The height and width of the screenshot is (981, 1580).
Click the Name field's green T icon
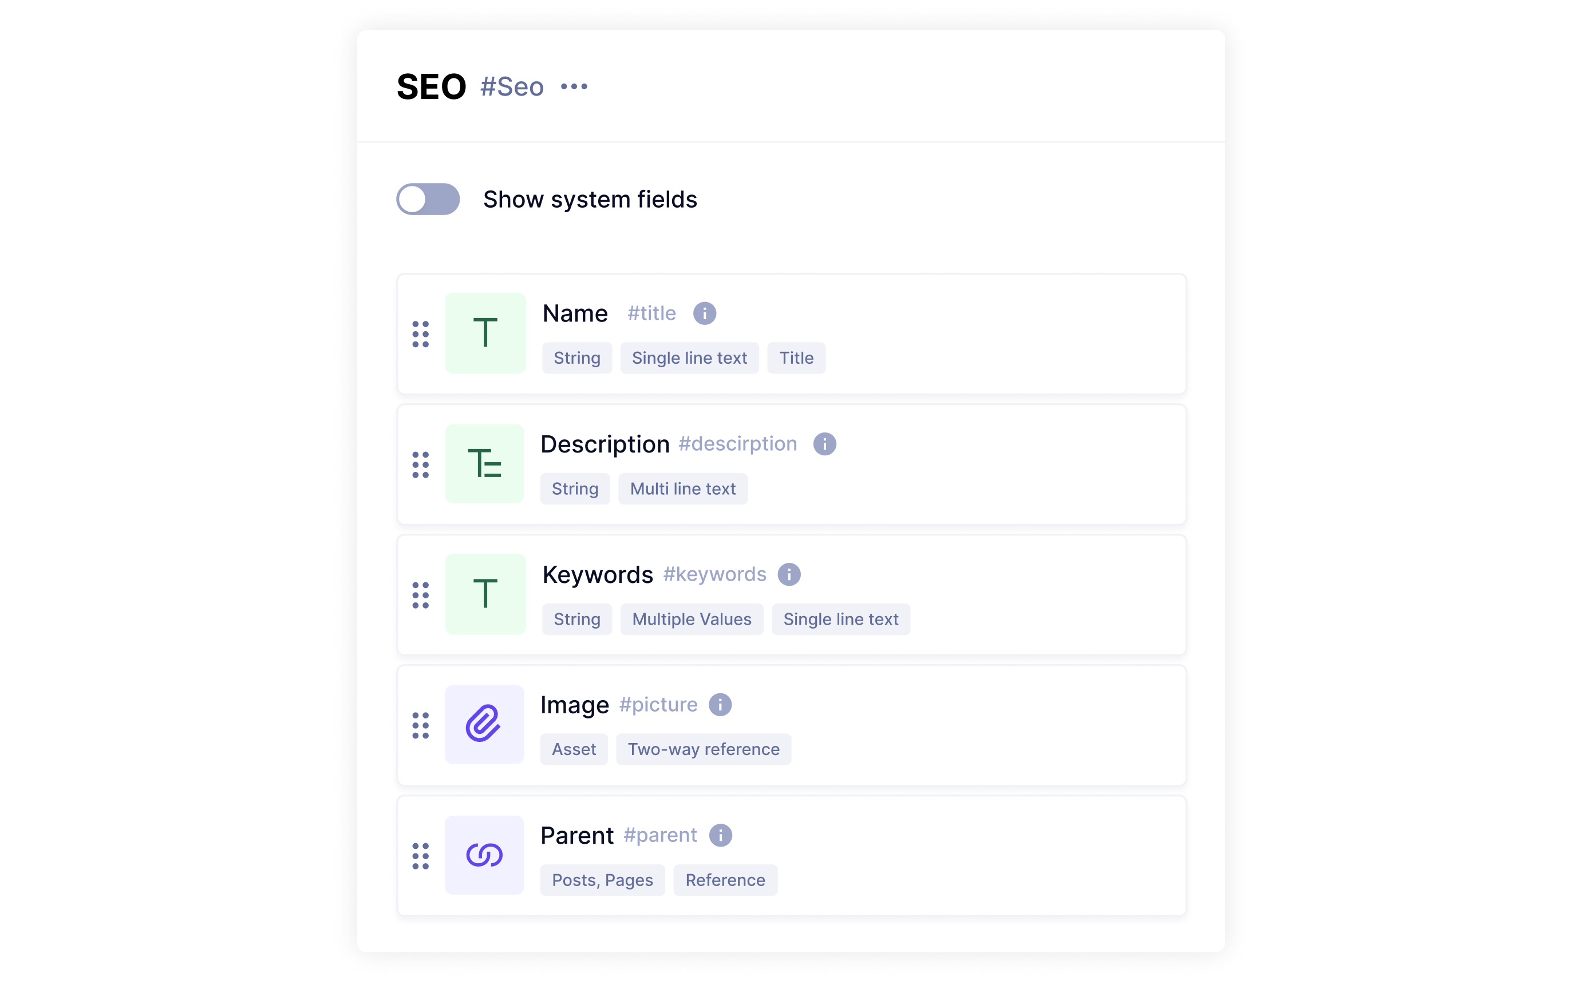[485, 333]
